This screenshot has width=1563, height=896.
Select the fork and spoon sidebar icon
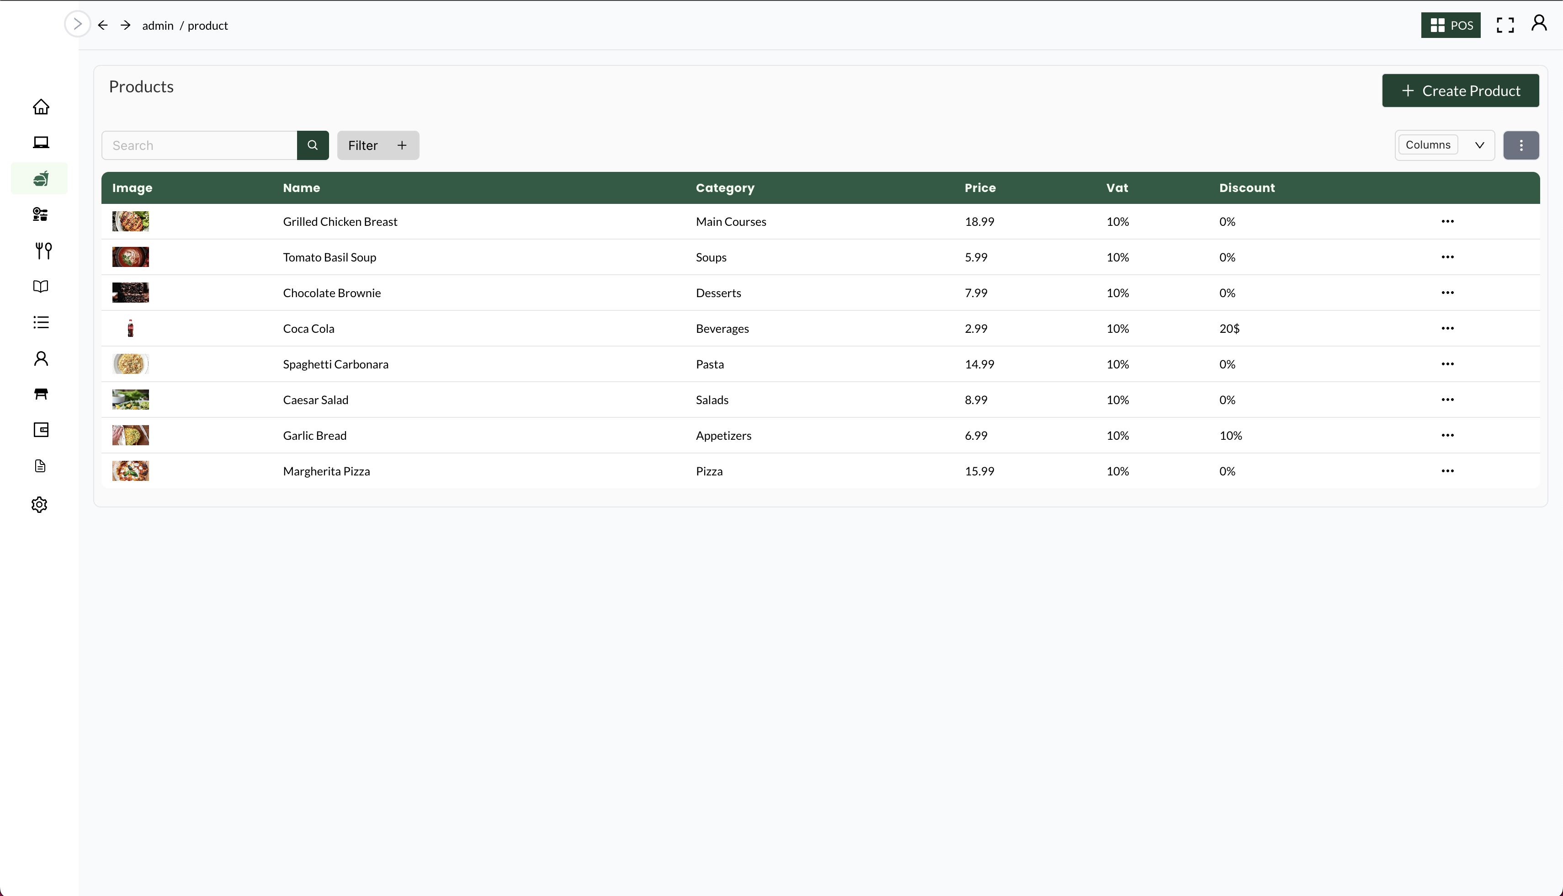pyautogui.click(x=43, y=251)
